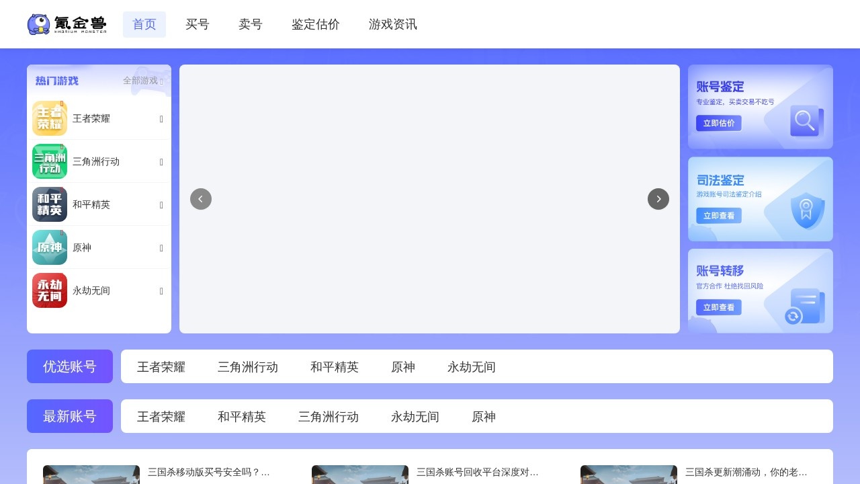Click the magnifier icon on 账号鉴定 card
860x484 pixels.
[x=806, y=122]
